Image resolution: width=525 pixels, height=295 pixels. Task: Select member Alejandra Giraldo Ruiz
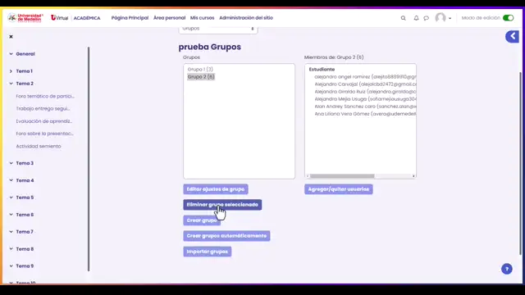pyautogui.click(x=365, y=91)
